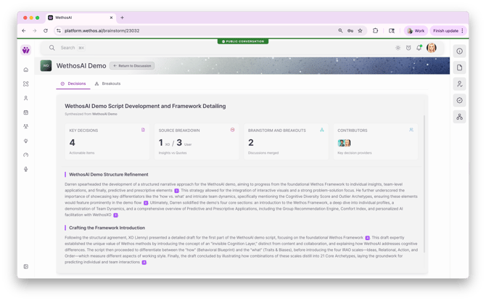Open browser extensions puzzle icon
Viewport: 486px width, 301px height.
point(375,30)
